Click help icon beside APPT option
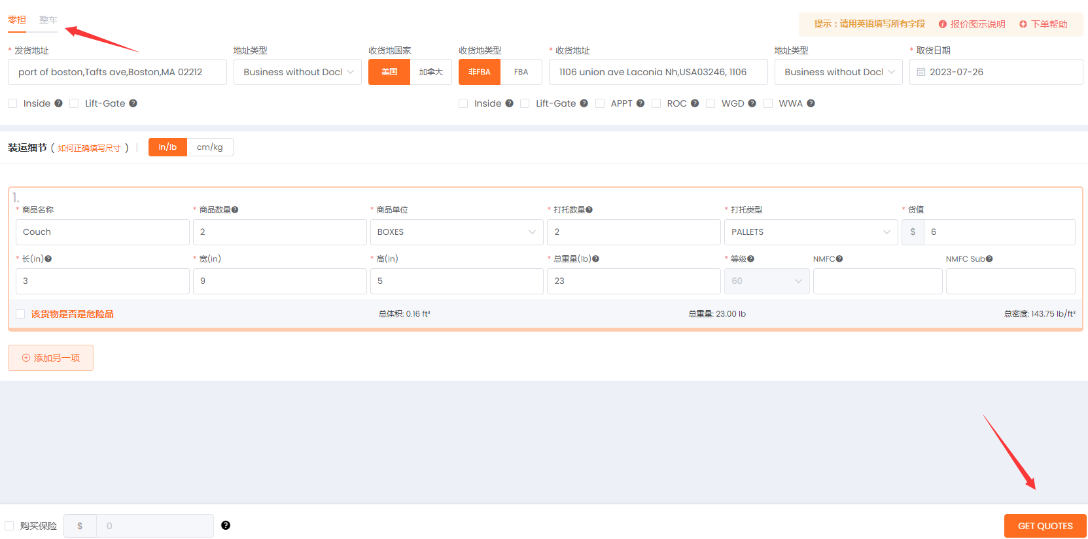This screenshot has width=1088, height=539. click(x=641, y=103)
